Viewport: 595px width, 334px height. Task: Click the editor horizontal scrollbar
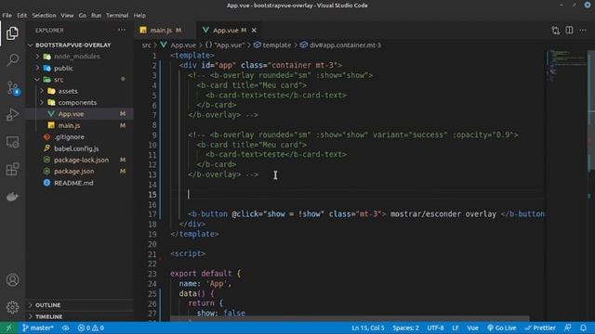[x=350, y=318]
